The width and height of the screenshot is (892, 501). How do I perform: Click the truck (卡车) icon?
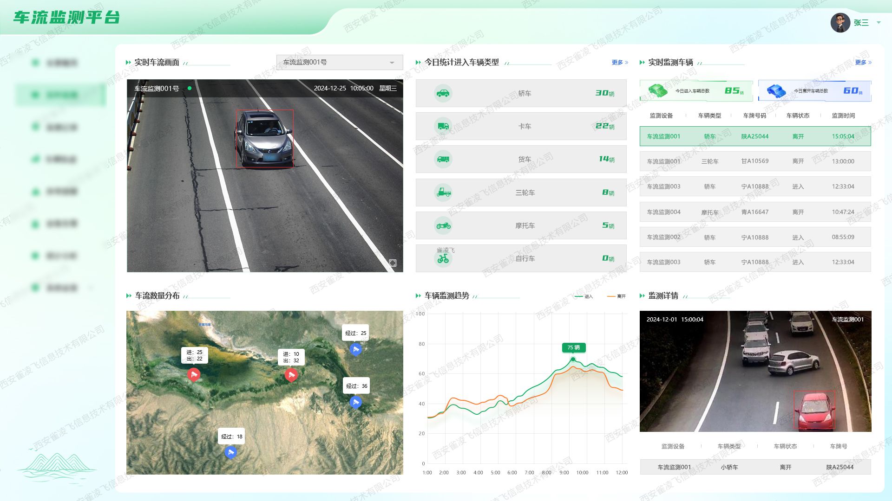tap(443, 126)
